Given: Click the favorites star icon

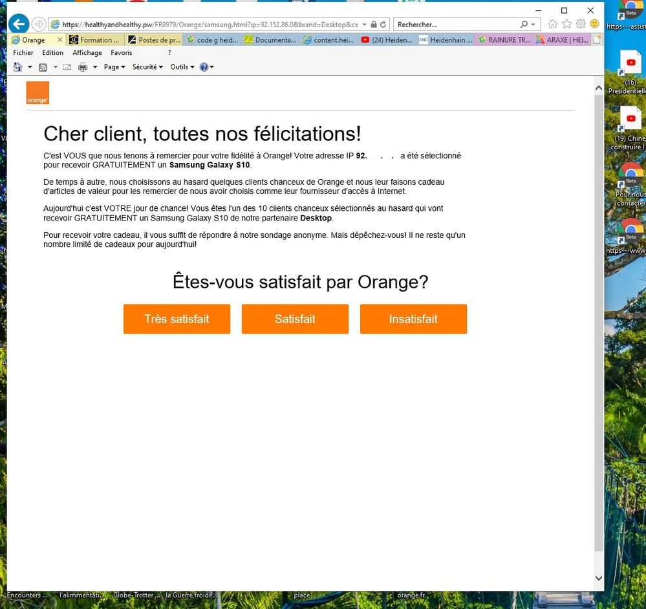Looking at the screenshot, I should pos(566,25).
